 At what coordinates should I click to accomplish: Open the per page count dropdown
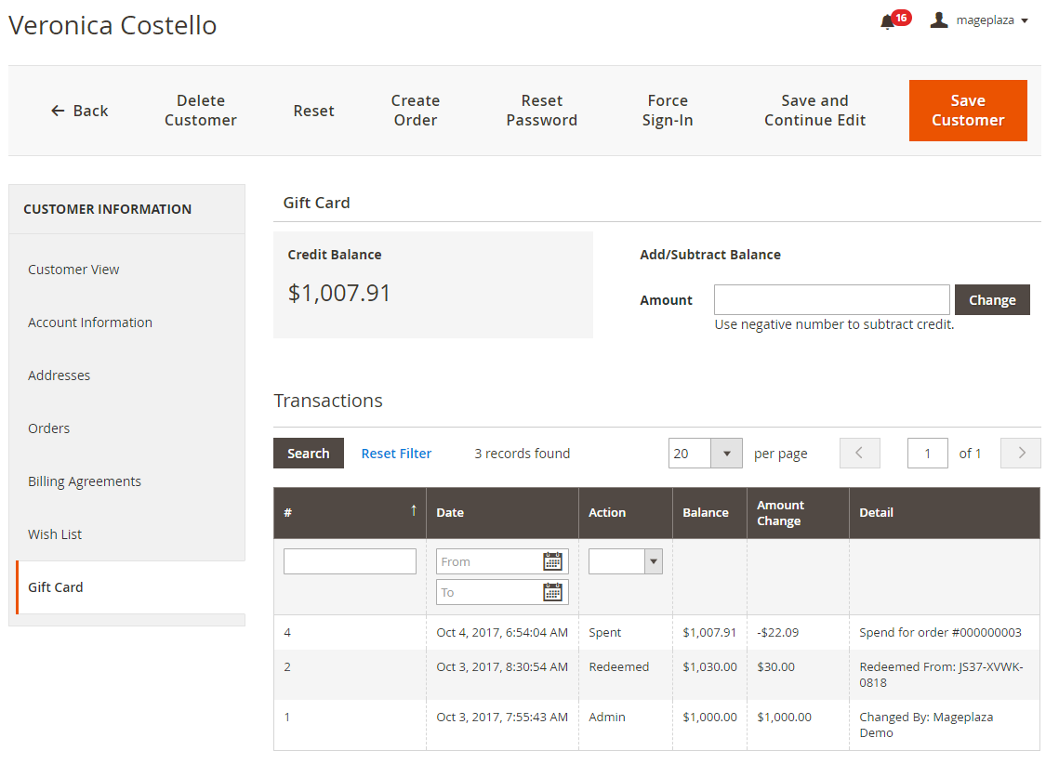726,454
